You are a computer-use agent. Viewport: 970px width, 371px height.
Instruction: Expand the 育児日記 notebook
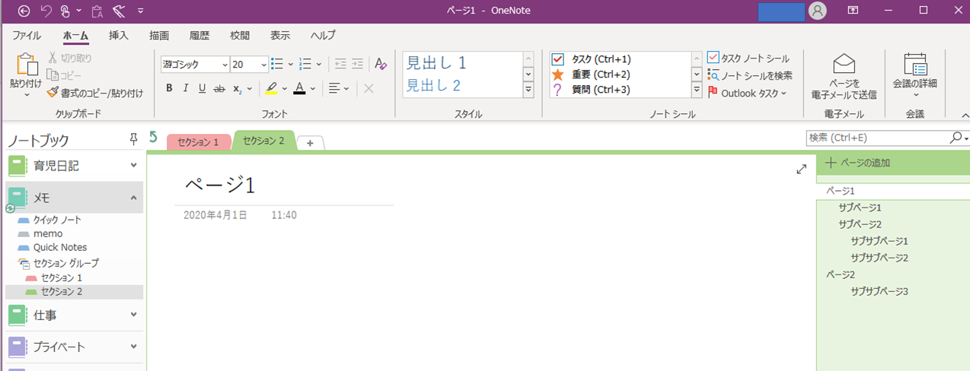133,165
